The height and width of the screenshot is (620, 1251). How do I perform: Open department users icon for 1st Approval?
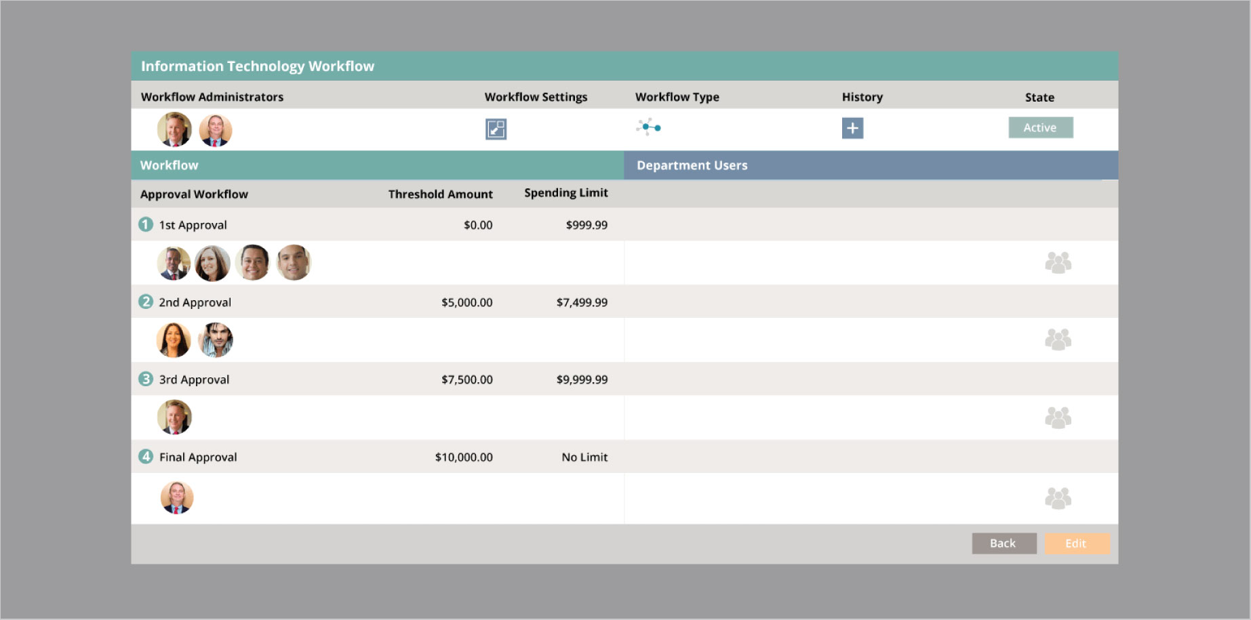1058,263
